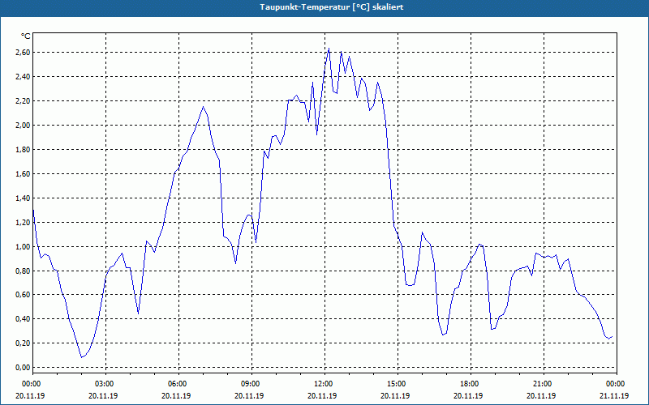Click the curve minimum near 02:00

point(82,357)
